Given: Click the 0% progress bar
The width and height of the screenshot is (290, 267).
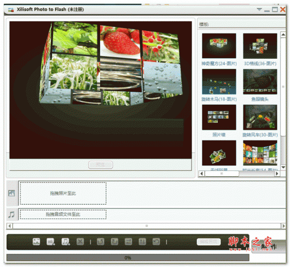Looking at the screenshot, I should 128,257.
